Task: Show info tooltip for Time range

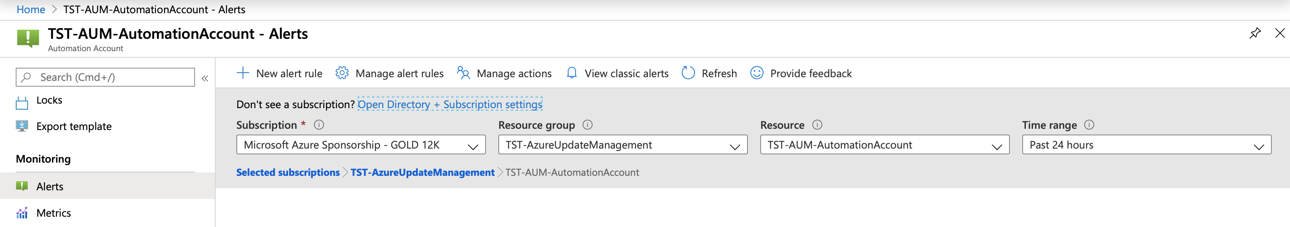Action: 1089,125
